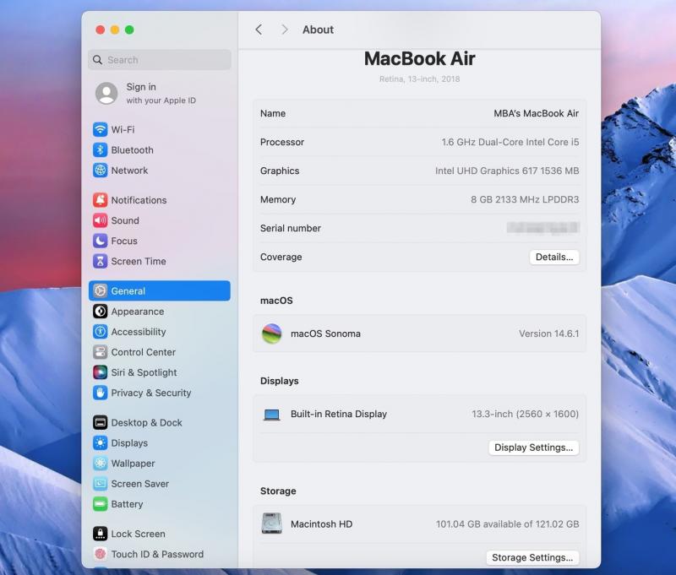The width and height of the screenshot is (676, 575).
Task: Click the Appearance icon
Action: pyautogui.click(x=100, y=311)
